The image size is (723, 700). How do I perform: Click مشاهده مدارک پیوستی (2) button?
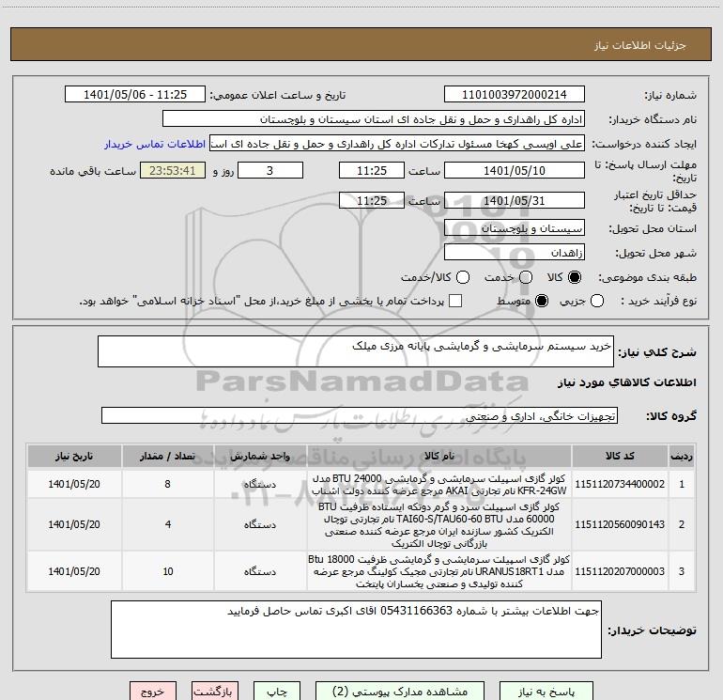point(400,692)
